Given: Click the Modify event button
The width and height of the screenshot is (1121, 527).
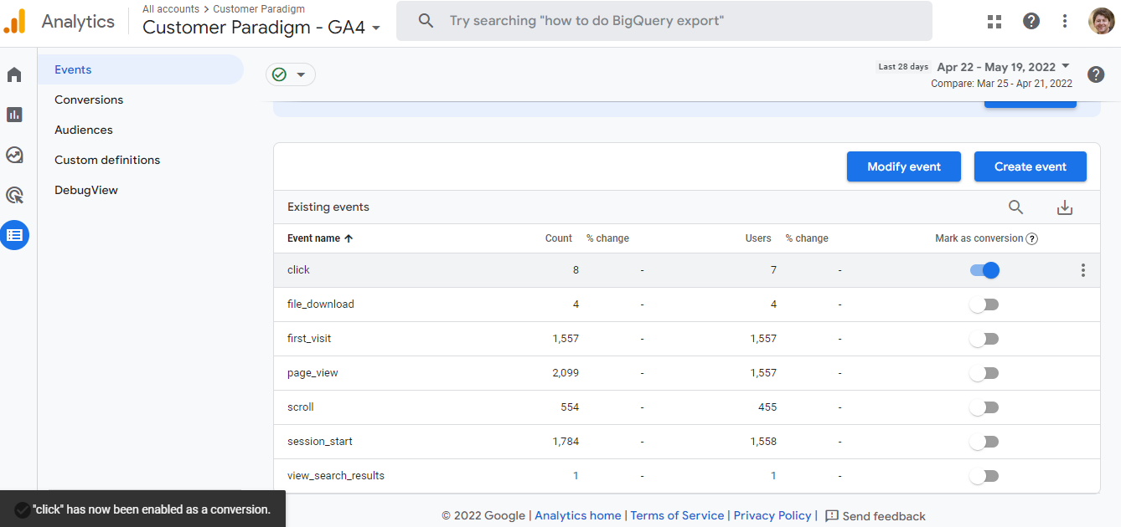Looking at the screenshot, I should (903, 166).
